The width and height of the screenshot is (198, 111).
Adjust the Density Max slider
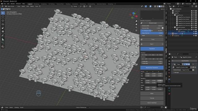click(x=151, y=28)
